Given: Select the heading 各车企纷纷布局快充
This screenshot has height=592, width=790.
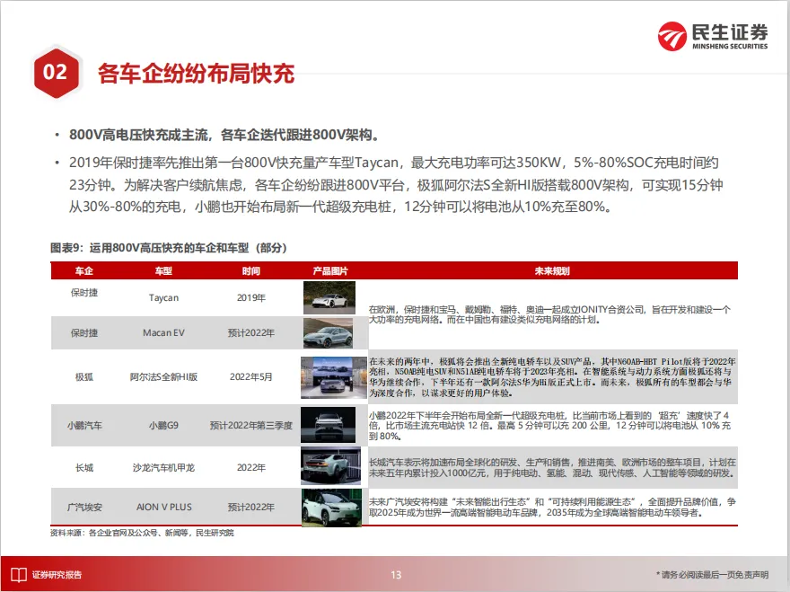Looking at the screenshot, I should (196, 74).
